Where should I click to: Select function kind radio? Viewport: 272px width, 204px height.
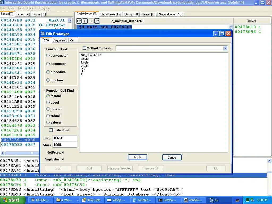click(x=48, y=80)
